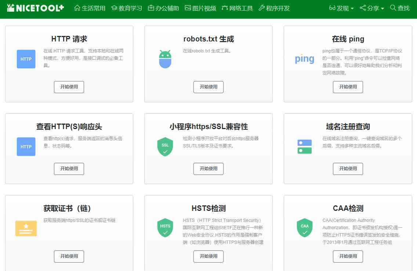The width and height of the screenshot is (417, 271).
Task: Start using 在线 ping tool
Action: click(348, 87)
